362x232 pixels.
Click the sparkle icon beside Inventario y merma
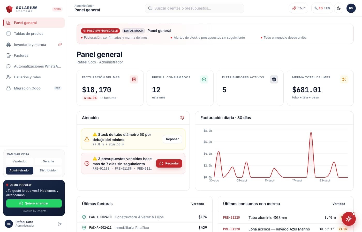click(x=60, y=45)
